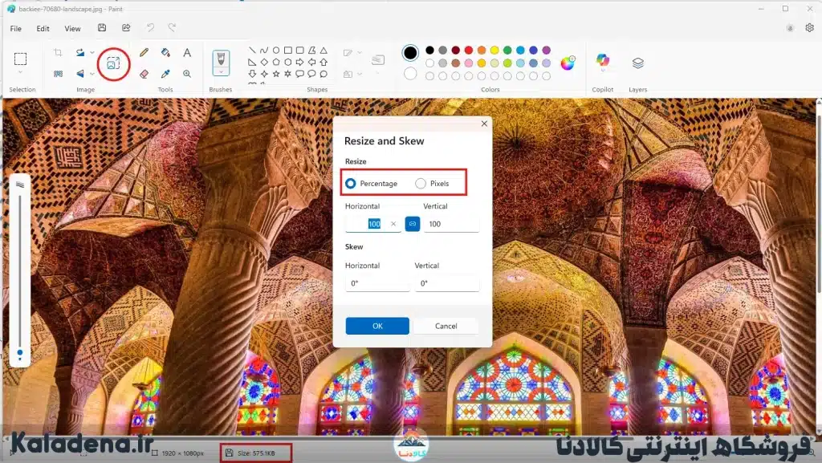The image size is (822, 463).
Task: Select the Text tool
Action: click(187, 52)
